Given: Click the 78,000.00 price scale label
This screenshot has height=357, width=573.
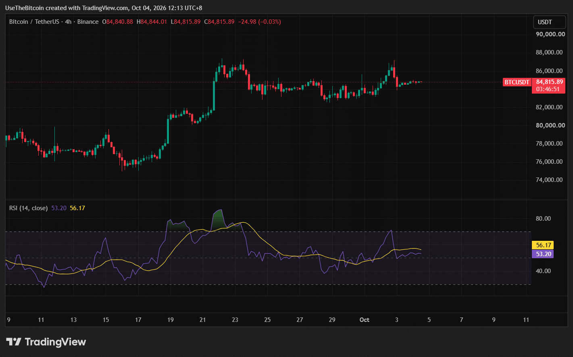Looking at the screenshot, I should click(550, 144).
